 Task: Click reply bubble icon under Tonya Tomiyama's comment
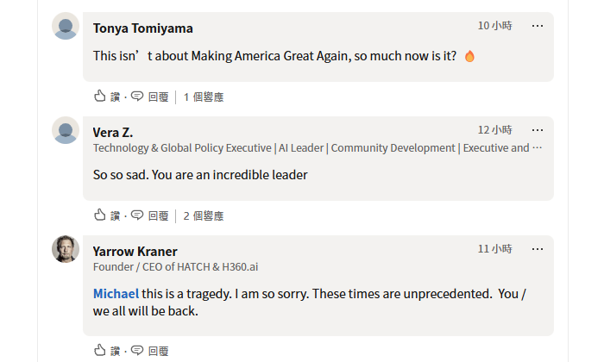coord(137,97)
